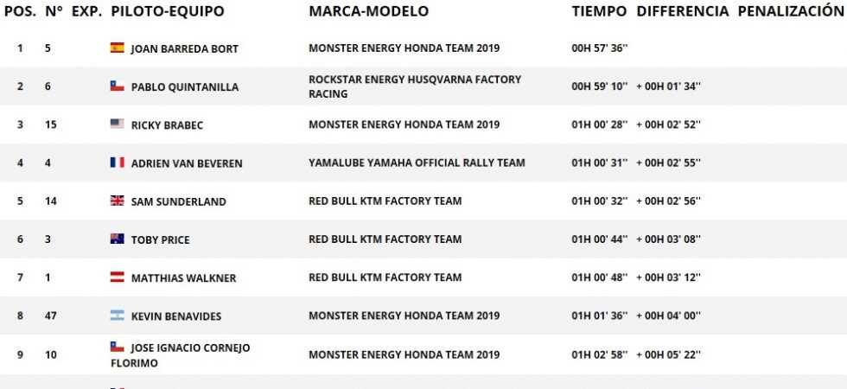
Task: Click the USA flag beside Ricky Brabec
Action: (x=117, y=124)
